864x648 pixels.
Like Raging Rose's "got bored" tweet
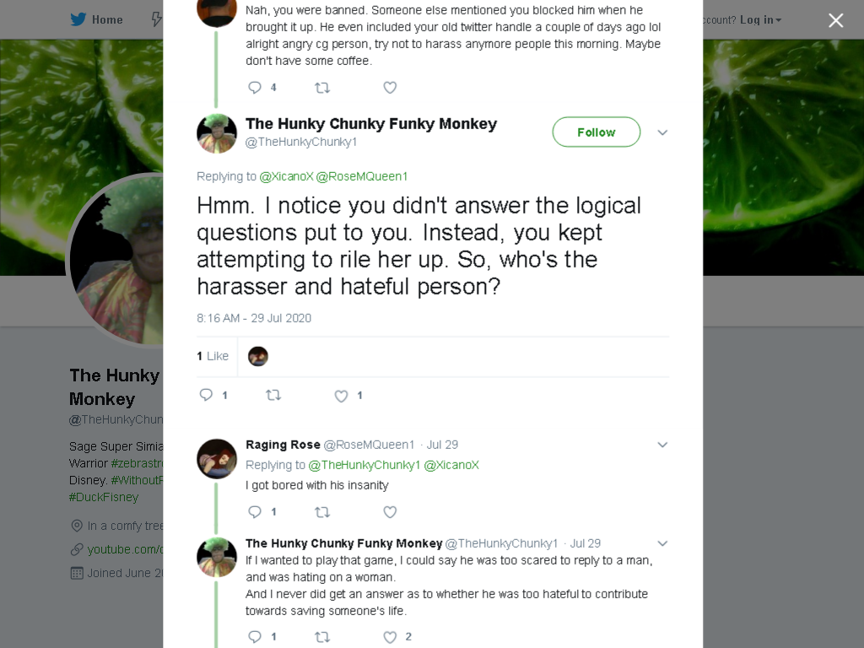click(390, 512)
